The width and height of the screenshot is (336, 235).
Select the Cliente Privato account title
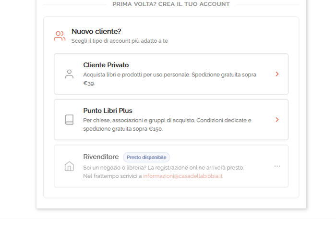coord(106,65)
